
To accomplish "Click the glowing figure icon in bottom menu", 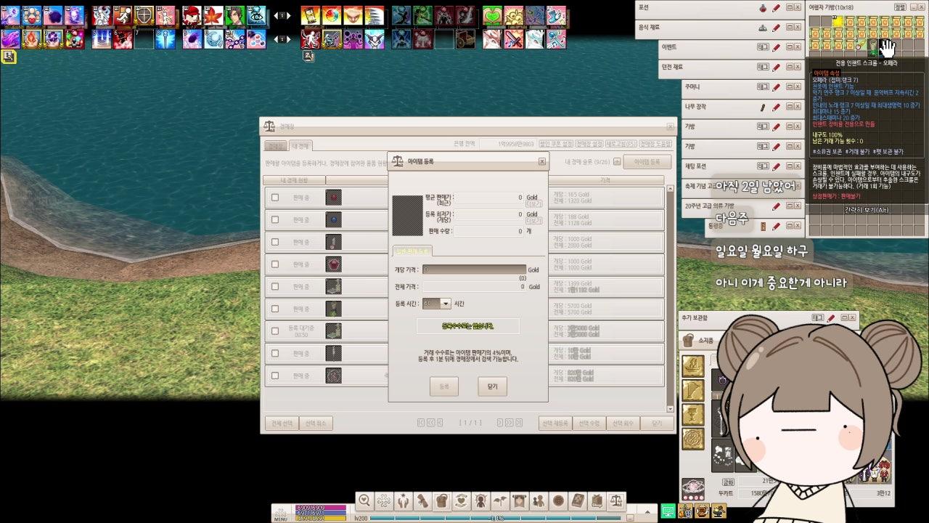I will (x=480, y=500).
